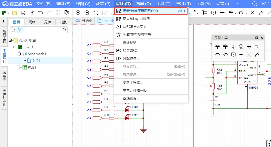Place the ground symbol in floating tools
Screen dimensions: 271x147
click(233, 47)
